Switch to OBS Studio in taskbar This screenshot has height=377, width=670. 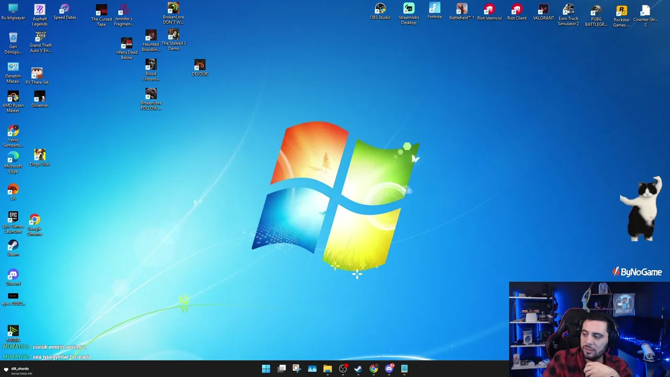[343, 369]
